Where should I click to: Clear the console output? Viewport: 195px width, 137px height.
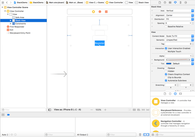click(140, 135)
